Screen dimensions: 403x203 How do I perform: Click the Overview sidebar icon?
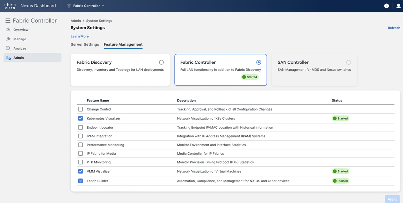[8, 30]
